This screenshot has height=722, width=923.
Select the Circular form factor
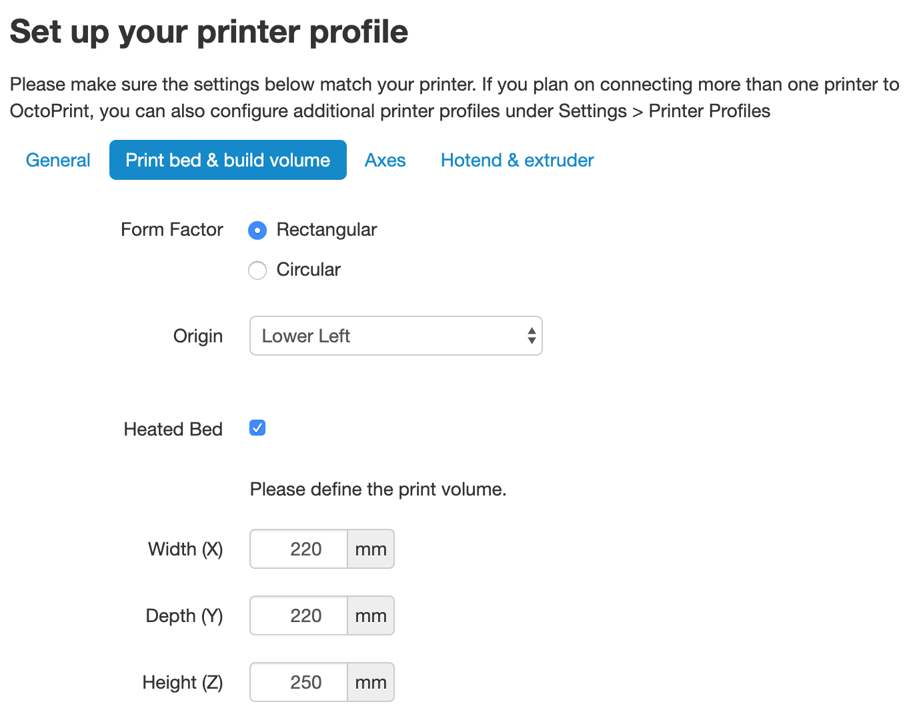point(257,270)
